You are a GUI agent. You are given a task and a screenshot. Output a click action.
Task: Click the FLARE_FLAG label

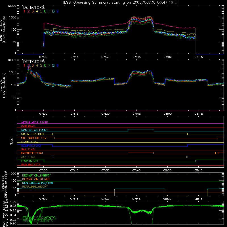(30, 142)
